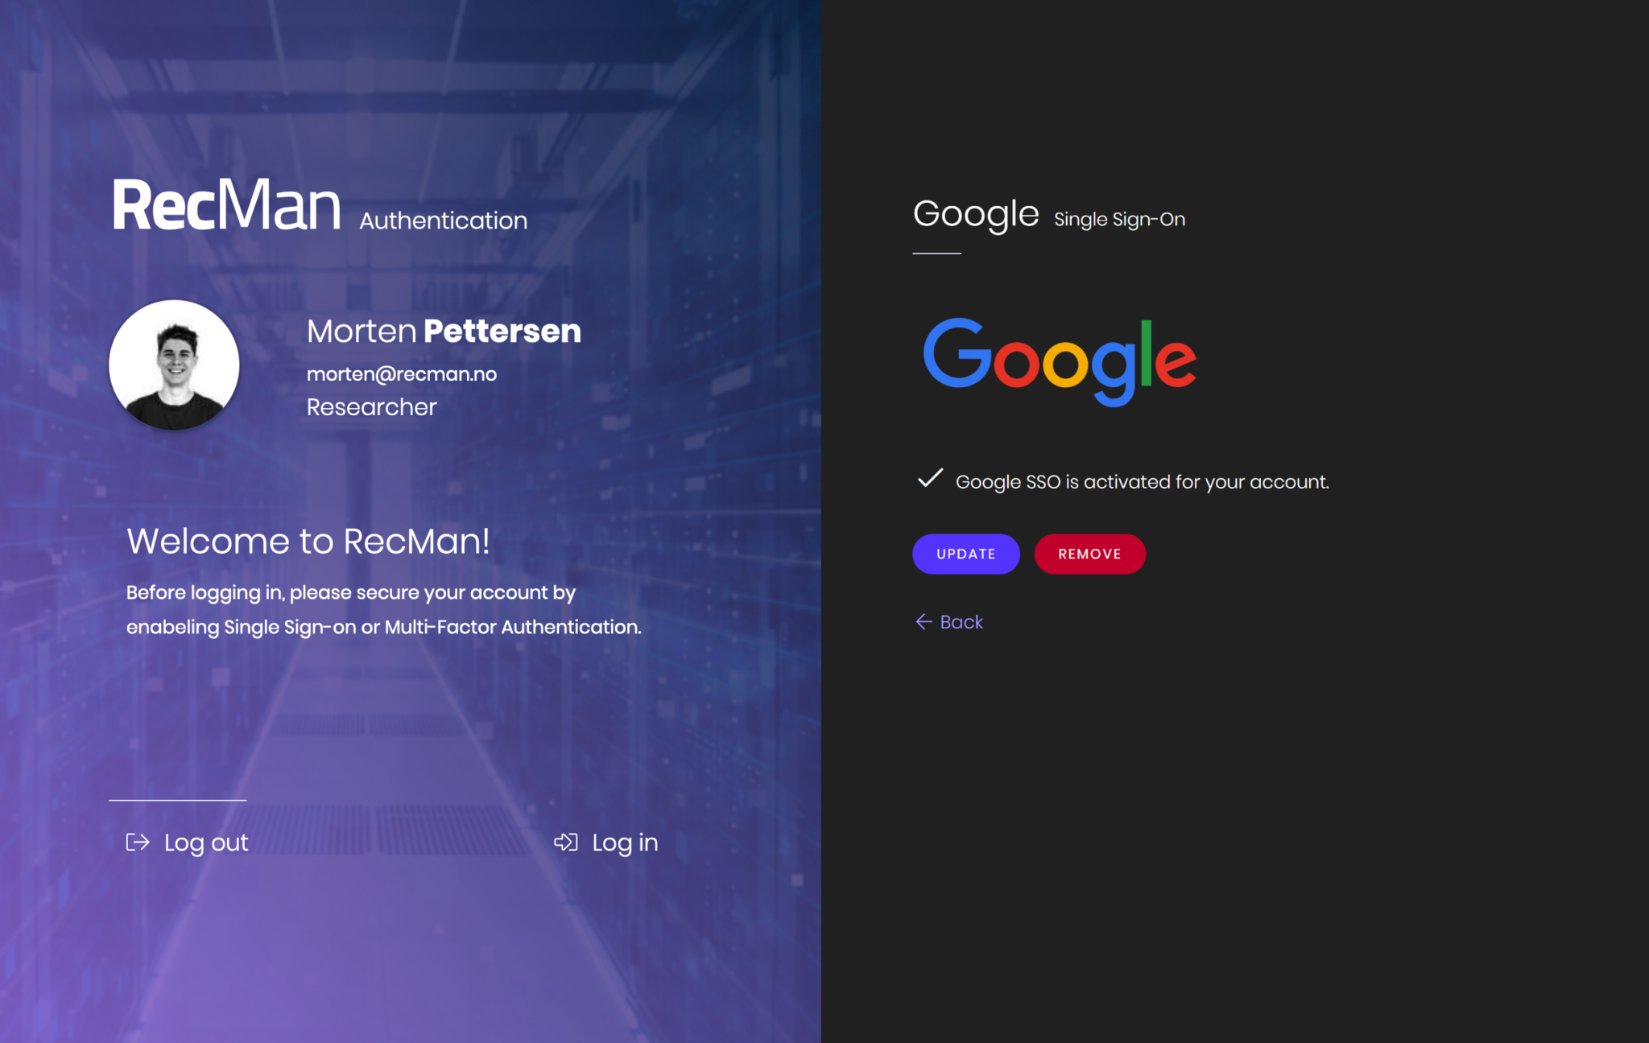This screenshot has height=1043, width=1649.
Task: Go back using the Back link
Action: coord(961,622)
